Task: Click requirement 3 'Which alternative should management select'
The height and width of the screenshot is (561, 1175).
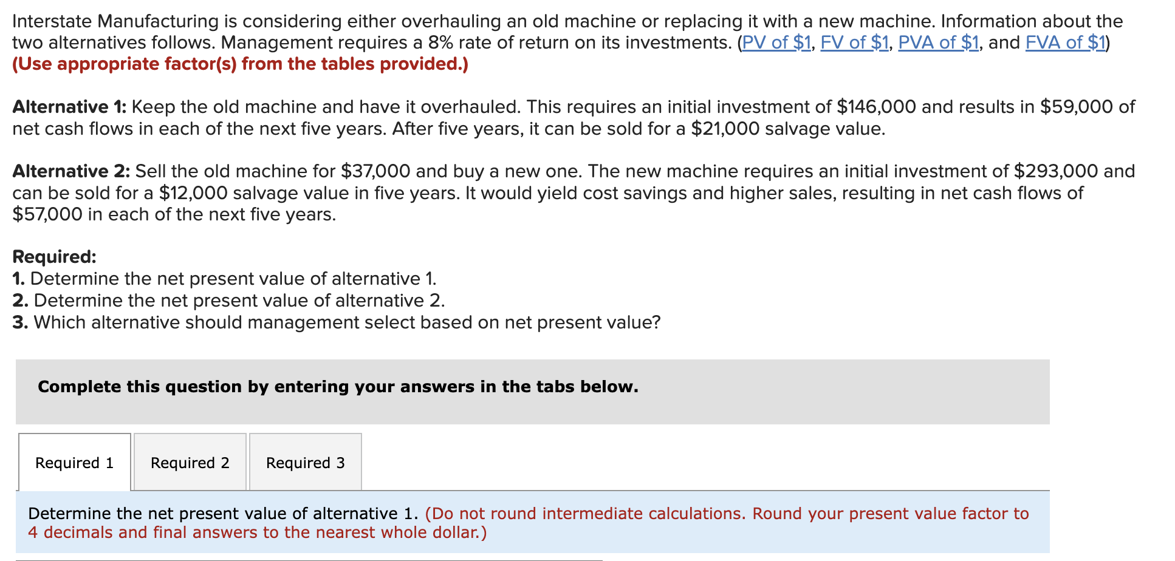Action: click(336, 322)
